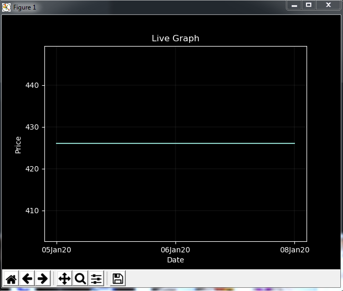Click the Live Graph title text
The height and width of the screenshot is (291, 343).
click(x=175, y=38)
